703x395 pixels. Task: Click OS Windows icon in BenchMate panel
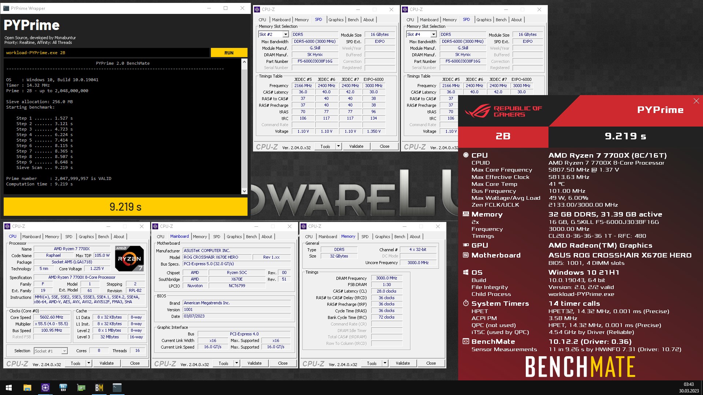coord(466,272)
